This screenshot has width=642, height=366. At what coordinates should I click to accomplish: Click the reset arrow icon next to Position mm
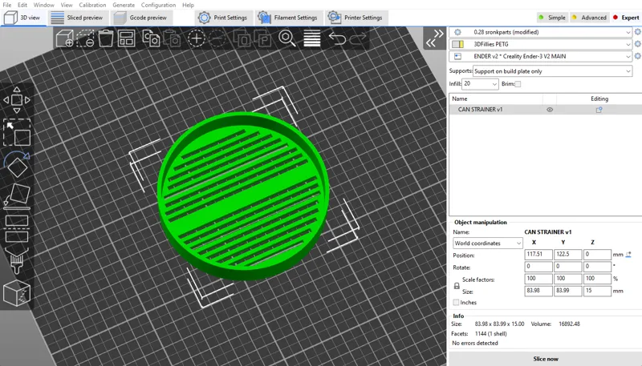coord(628,255)
